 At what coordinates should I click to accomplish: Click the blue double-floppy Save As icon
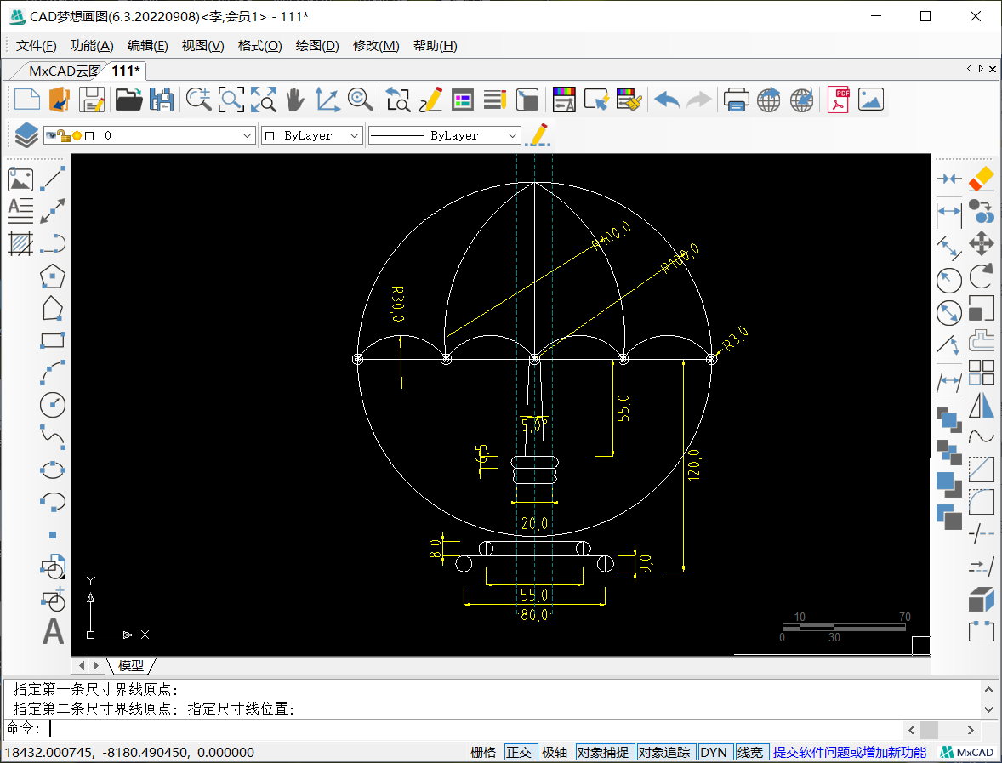pyautogui.click(x=162, y=100)
